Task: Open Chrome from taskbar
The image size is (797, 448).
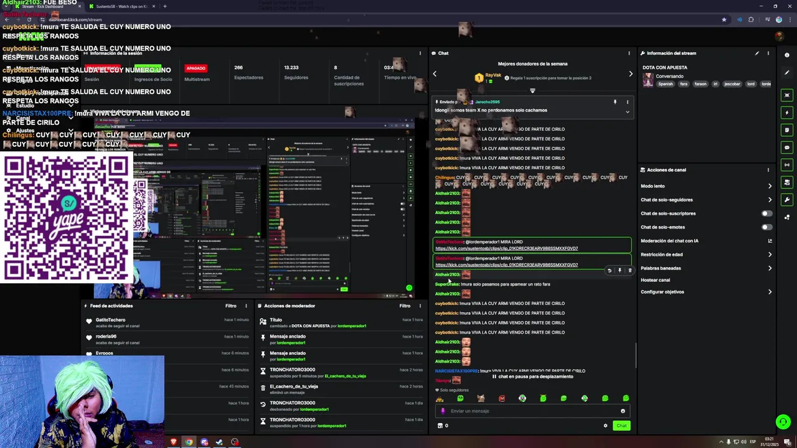Action: [189, 442]
